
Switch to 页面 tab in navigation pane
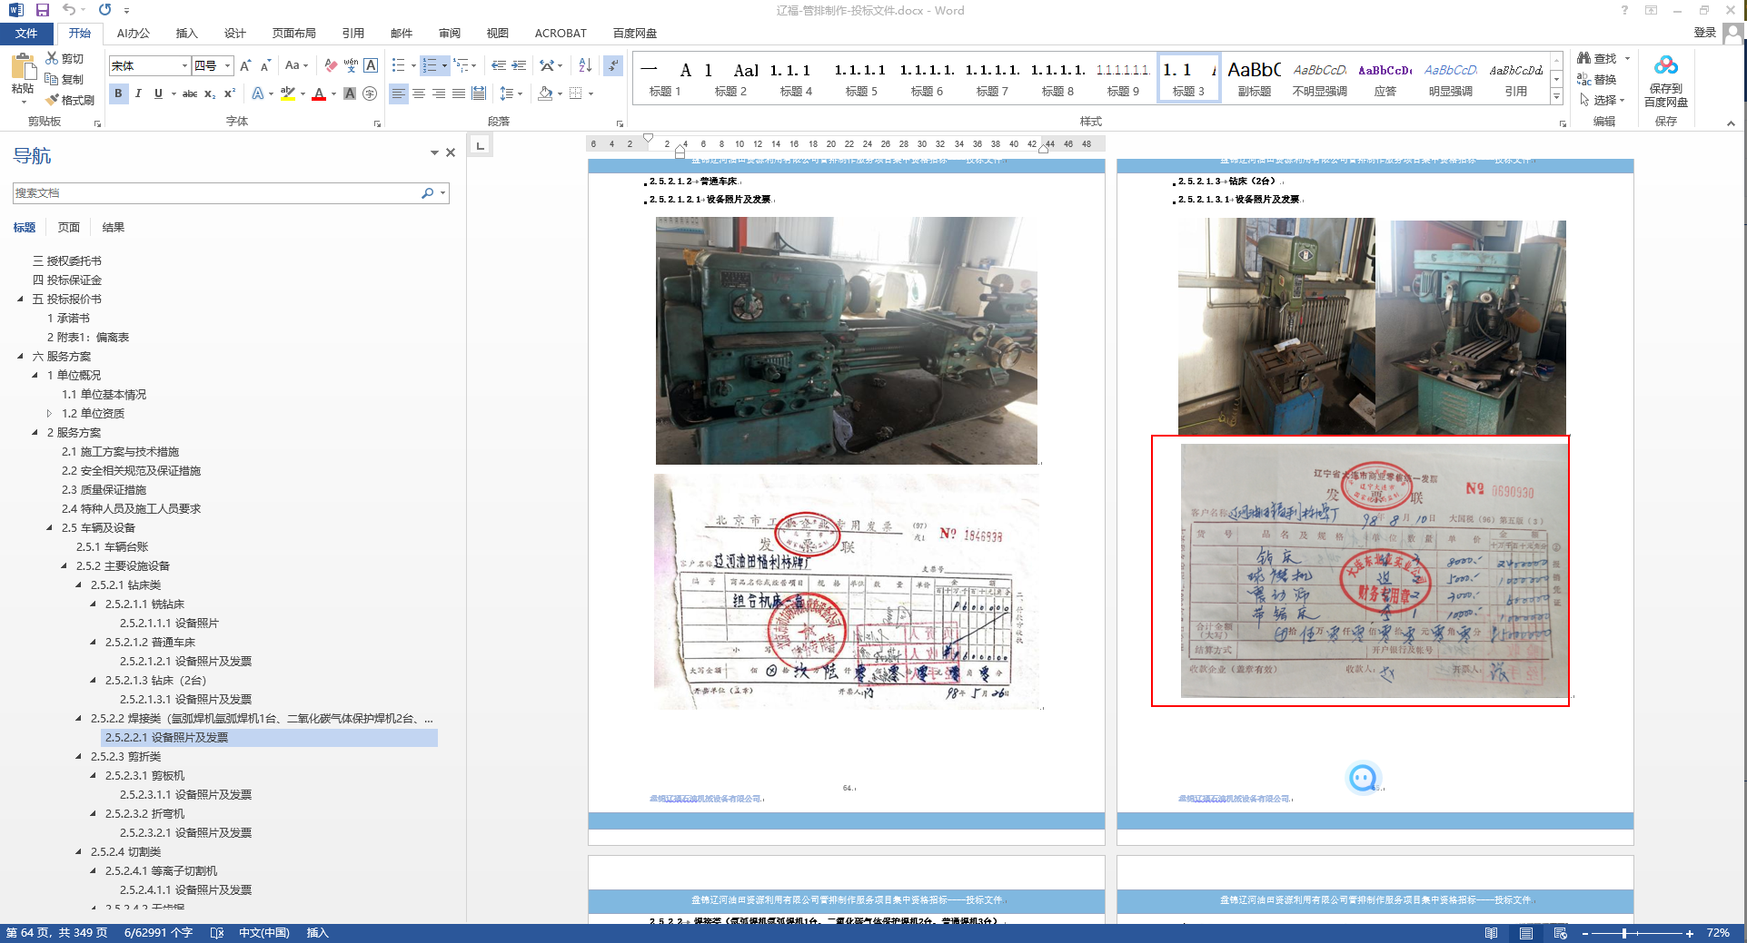[x=69, y=227]
